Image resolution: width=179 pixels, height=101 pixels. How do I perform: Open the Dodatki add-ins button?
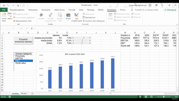41,16
